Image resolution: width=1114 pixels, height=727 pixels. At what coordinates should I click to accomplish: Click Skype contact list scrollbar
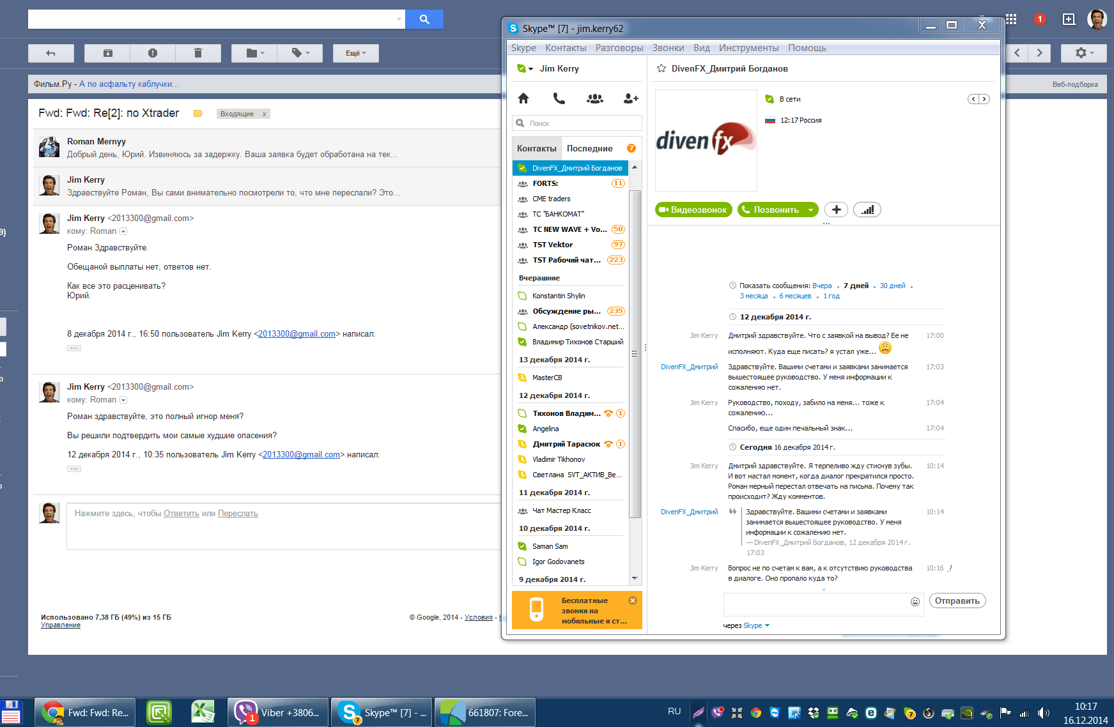[635, 353]
